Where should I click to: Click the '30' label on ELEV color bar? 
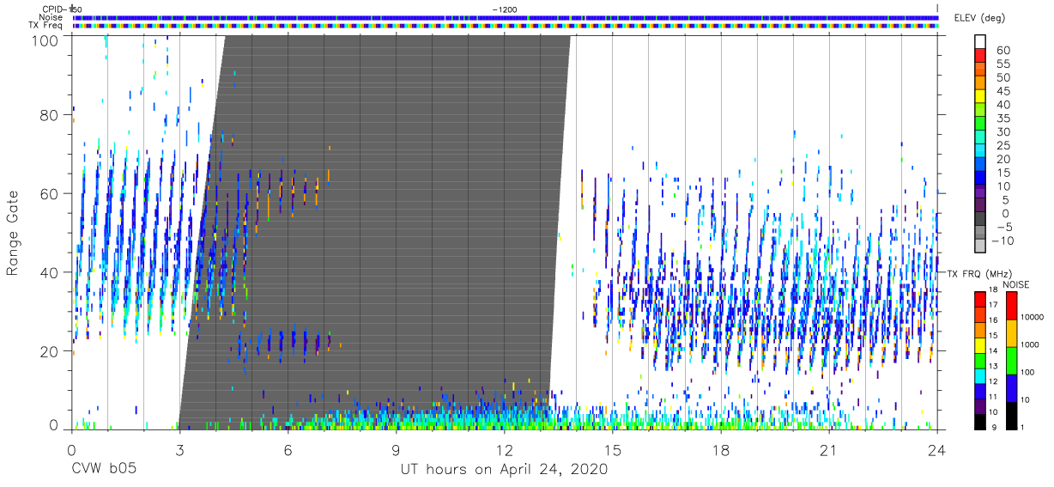coord(1003,131)
